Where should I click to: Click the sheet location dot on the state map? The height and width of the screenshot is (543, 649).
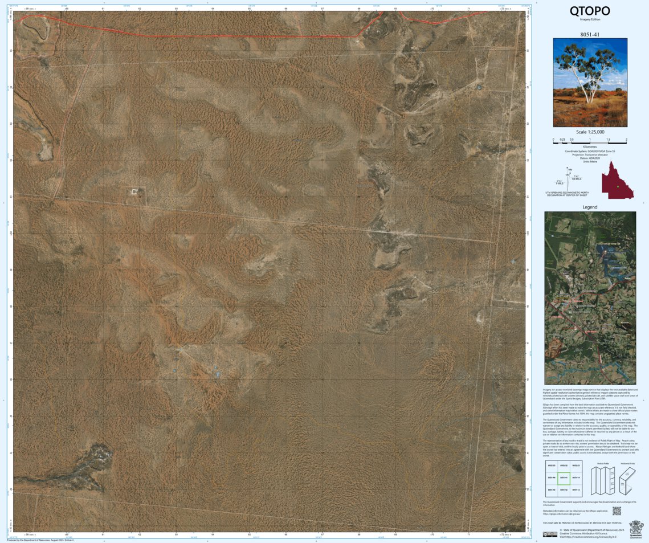coord(618,186)
